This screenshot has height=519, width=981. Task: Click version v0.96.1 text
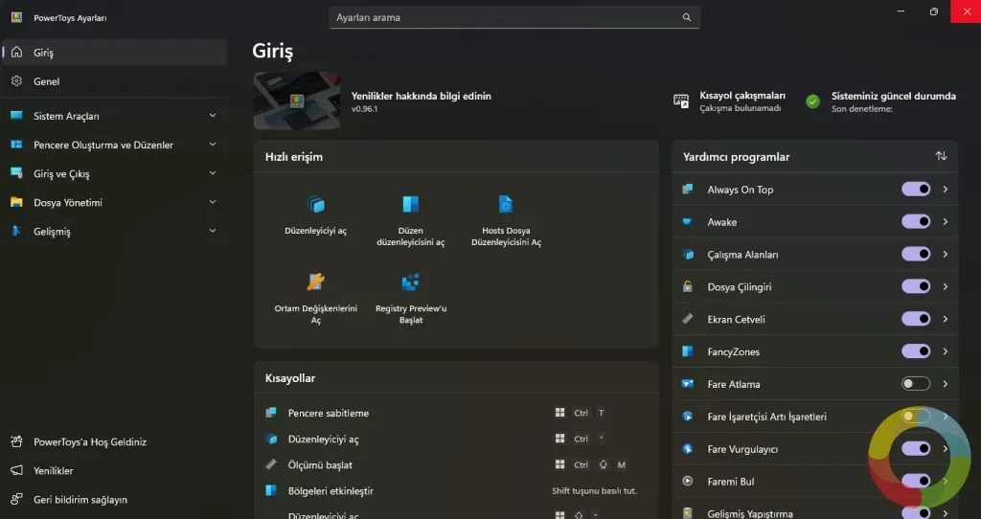364,109
